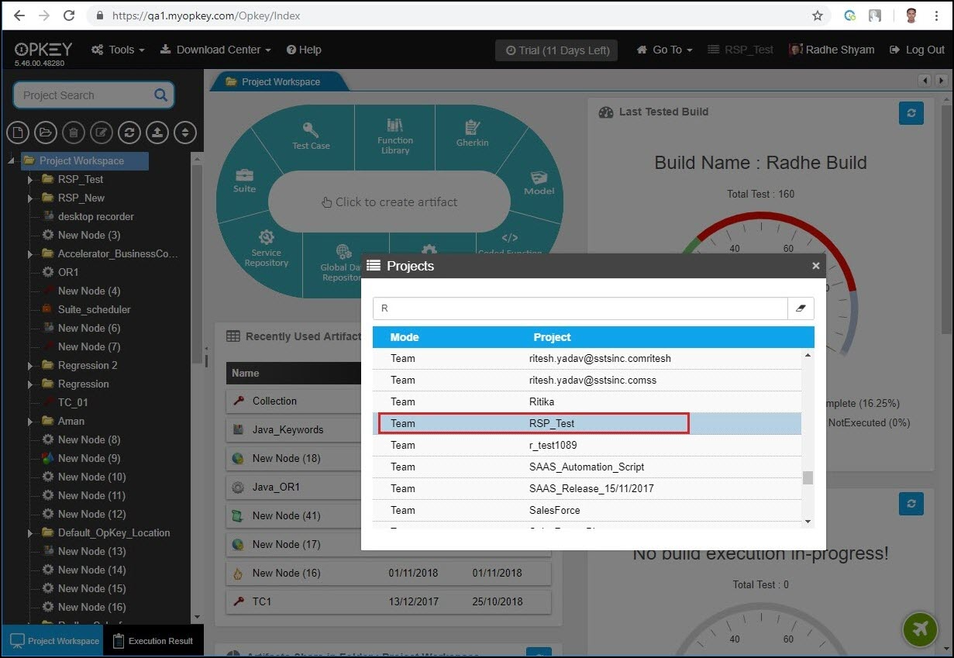The height and width of the screenshot is (658, 954).
Task: Open the Go To dropdown
Action: (664, 50)
